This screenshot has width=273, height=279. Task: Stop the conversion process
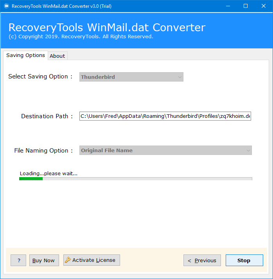pos(244,260)
